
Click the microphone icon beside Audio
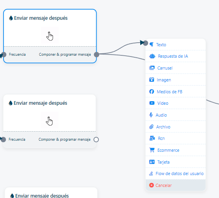point(151,115)
